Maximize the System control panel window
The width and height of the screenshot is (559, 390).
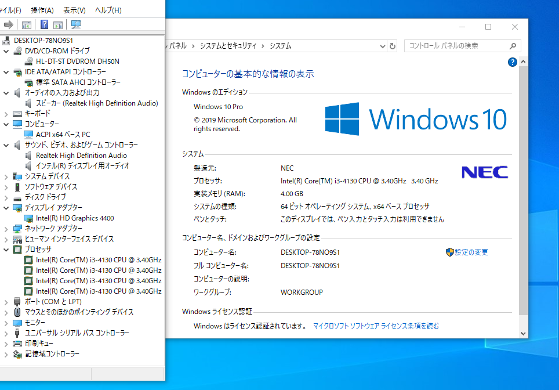click(488, 27)
